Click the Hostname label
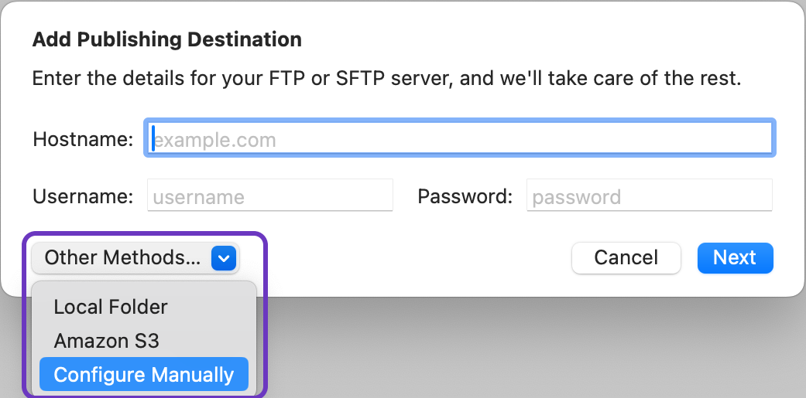The image size is (806, 398). 83,140
